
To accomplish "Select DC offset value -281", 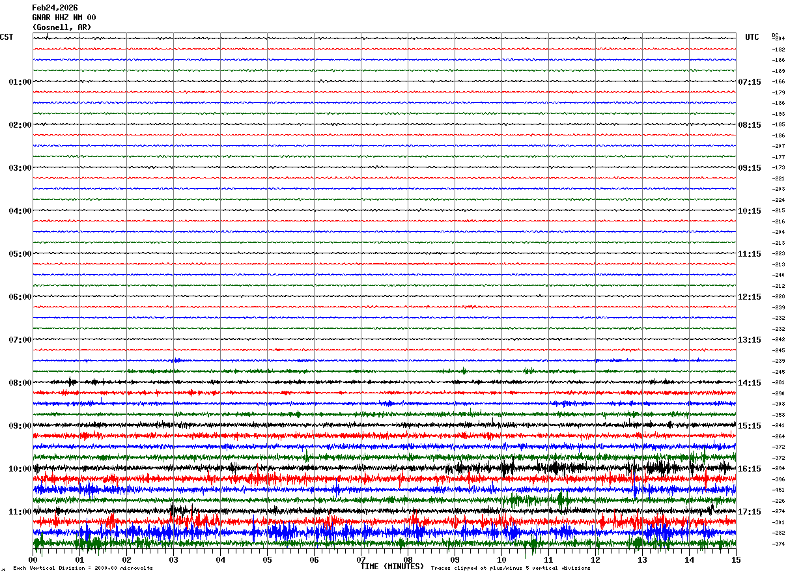I will pos(778,383).
